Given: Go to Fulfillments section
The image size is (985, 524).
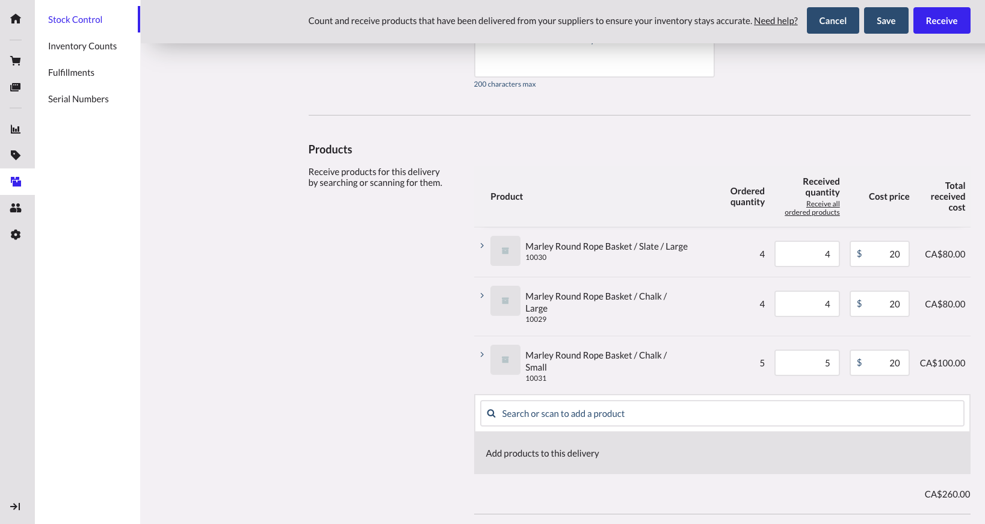Looking at the screenshot, I should 71,73.
